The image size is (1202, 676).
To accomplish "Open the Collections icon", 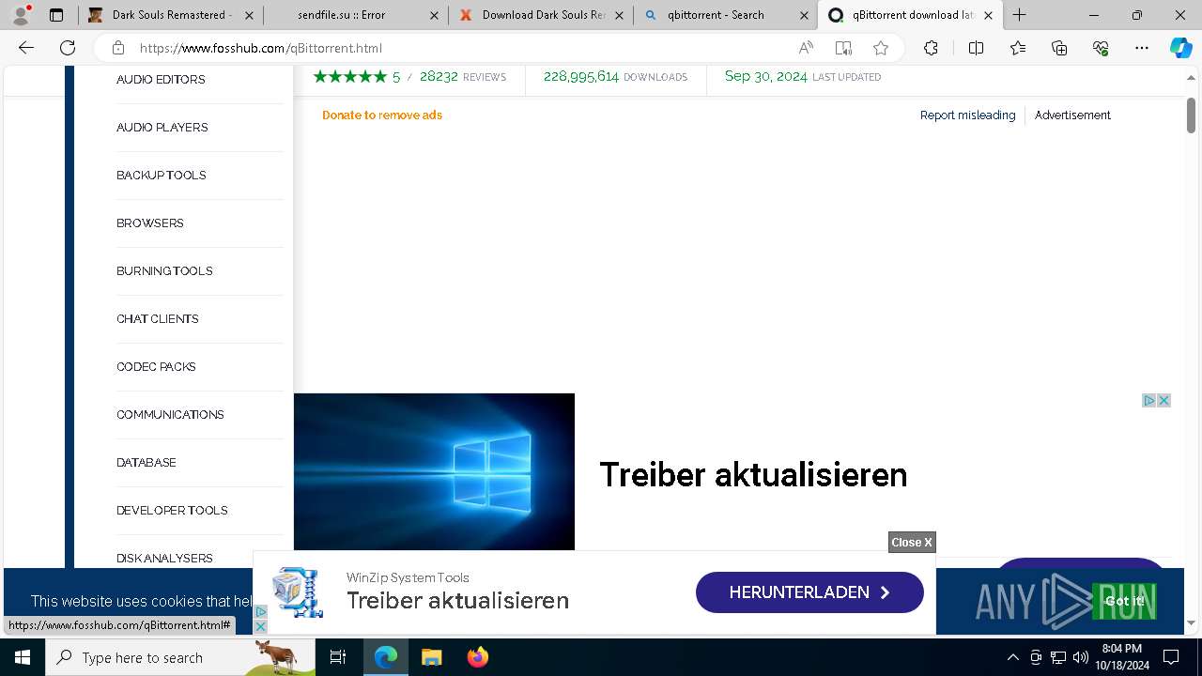I will pos(1059,48).
